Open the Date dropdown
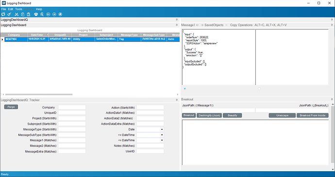This screenshot has height=177, width=335. (x=162, y=129)
